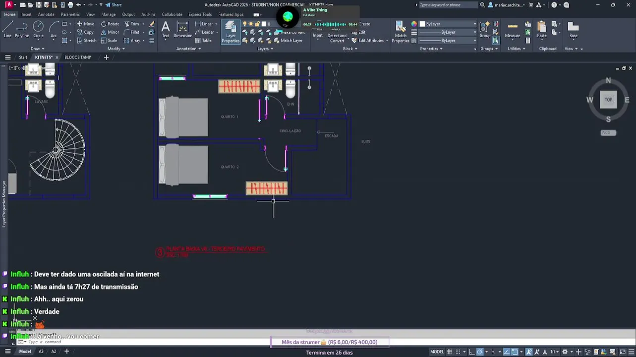Image resolution: width=636 pixels, height=357 pixels.
Task: Click the Trim tool
Action: pyautogui.click(x=131, y=24)
